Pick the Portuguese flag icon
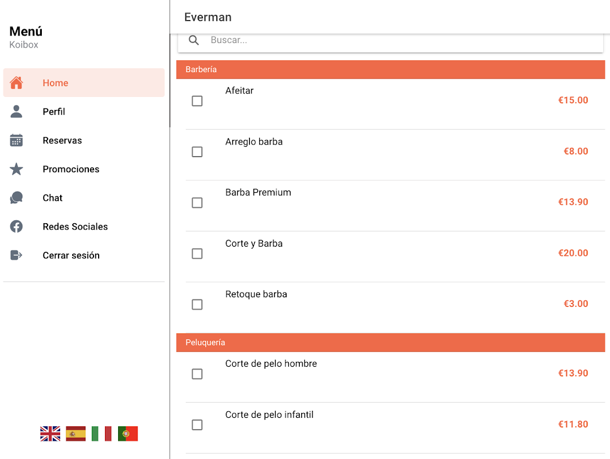This screenshot has height=459, width=610. coord(128,434)
